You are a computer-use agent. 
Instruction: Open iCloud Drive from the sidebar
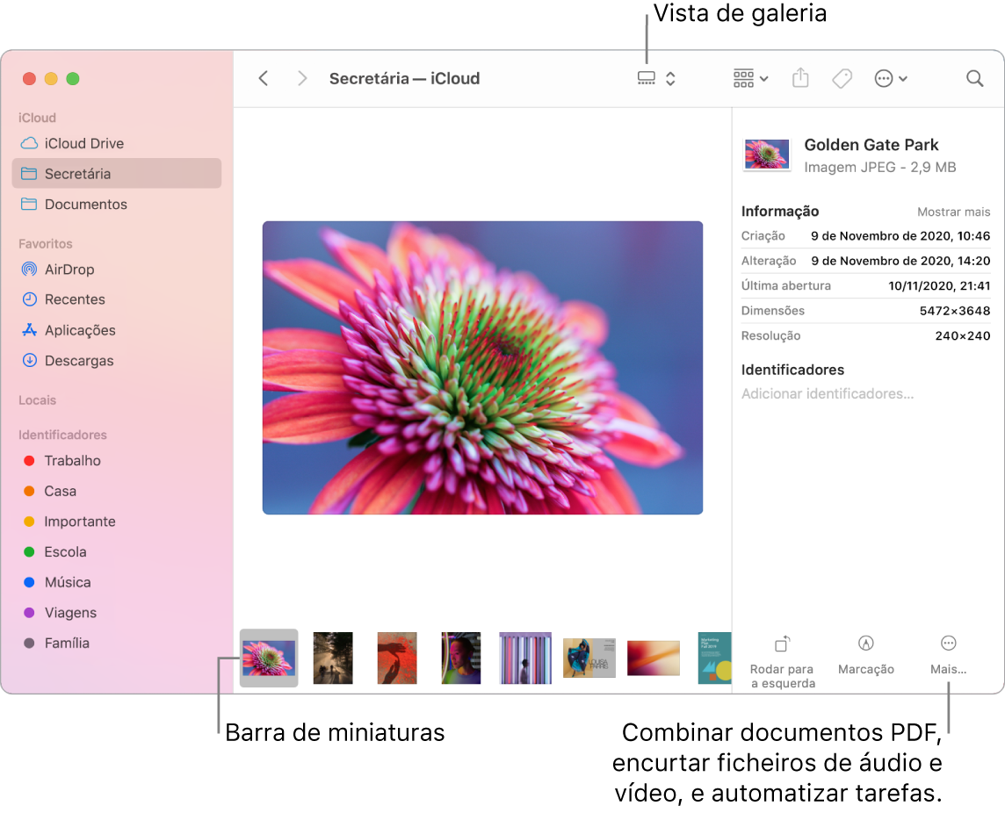click(76, 143)
